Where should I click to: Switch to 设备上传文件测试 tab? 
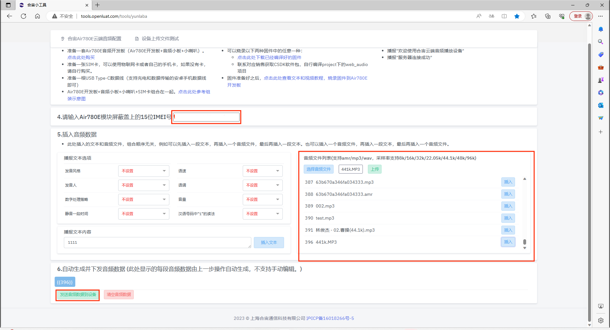tap(157, 39)
